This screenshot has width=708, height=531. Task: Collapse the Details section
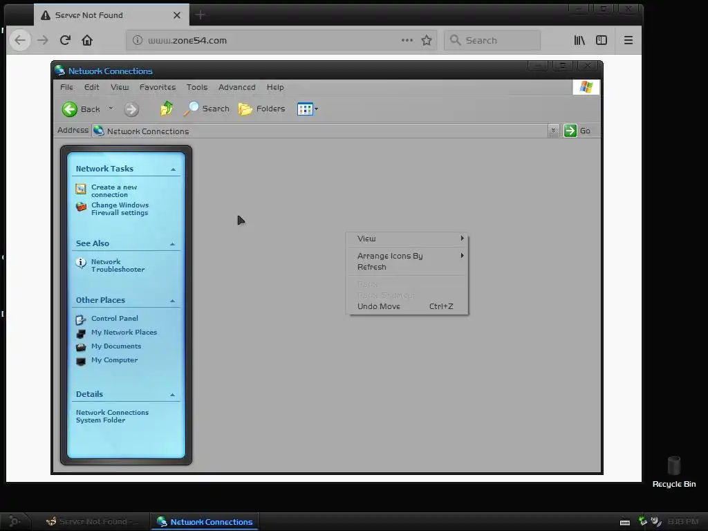click(x=172, y=395)
